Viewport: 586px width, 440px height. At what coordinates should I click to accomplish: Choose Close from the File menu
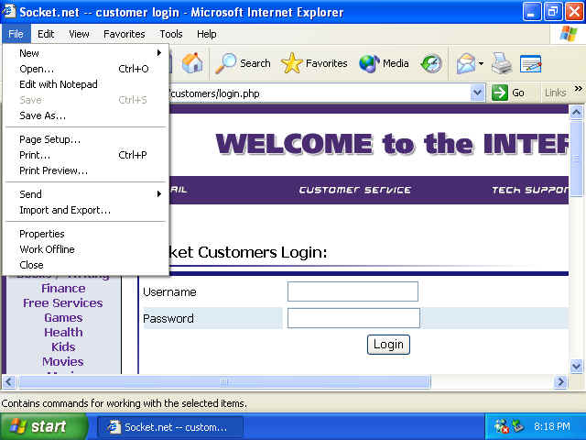pos(85,265)
